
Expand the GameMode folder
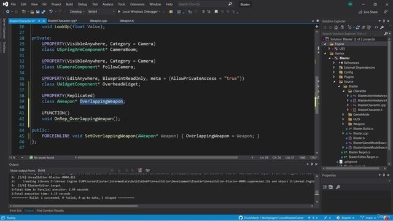pyautogui.click(x=343, y=115)
